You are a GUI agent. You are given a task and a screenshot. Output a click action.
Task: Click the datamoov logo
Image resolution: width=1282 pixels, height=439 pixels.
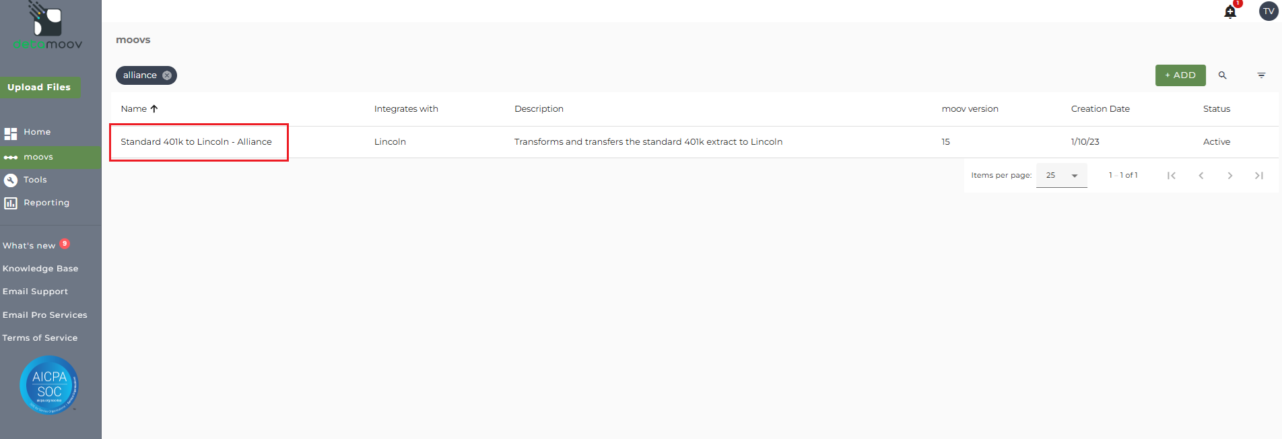[x=48, y=26]
